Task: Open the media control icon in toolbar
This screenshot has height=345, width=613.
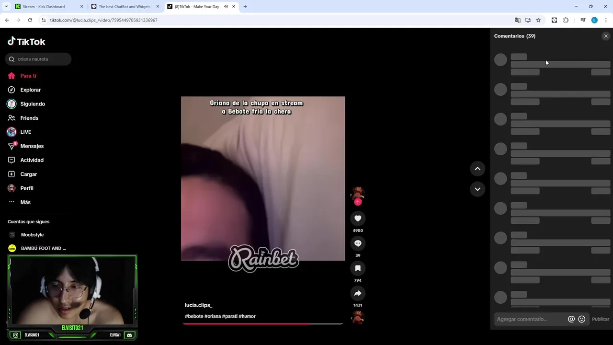Action: [x=583, y=20]
